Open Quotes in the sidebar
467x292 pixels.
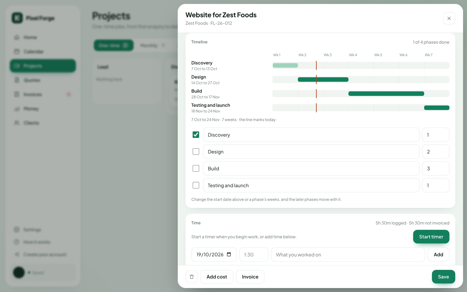point(43,80)
